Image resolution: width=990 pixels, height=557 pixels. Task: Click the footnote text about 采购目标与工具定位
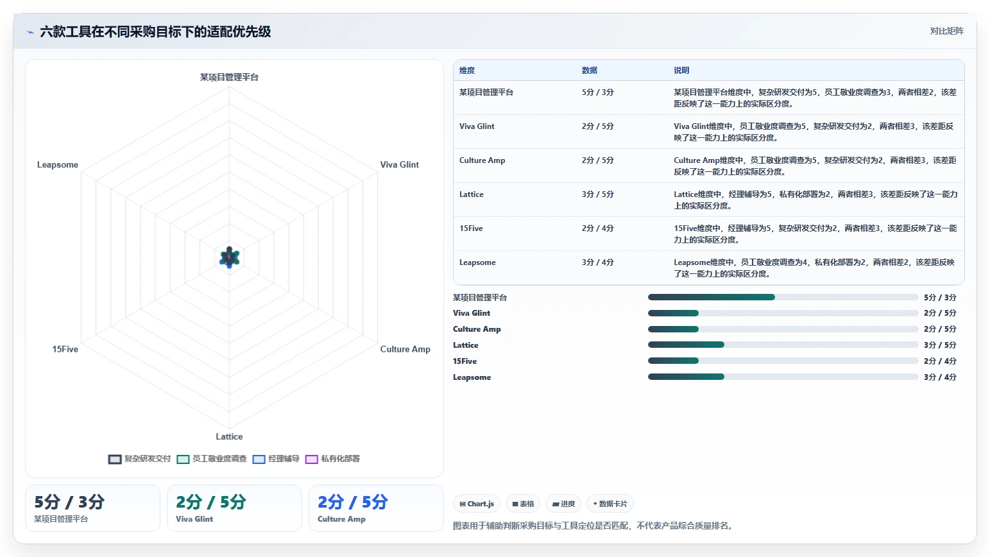[593, 526]
